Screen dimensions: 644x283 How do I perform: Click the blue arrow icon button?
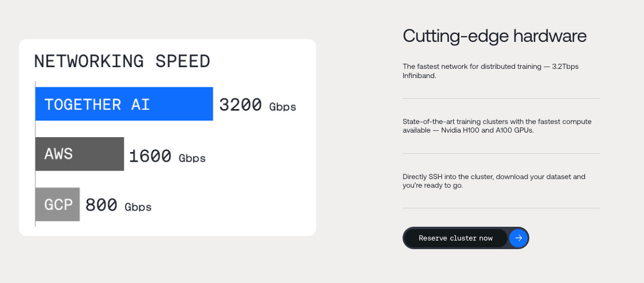pos(518,238)
